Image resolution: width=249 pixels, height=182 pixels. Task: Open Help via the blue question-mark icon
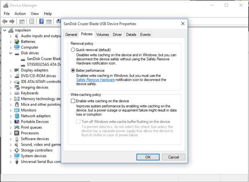pos(41,21)
